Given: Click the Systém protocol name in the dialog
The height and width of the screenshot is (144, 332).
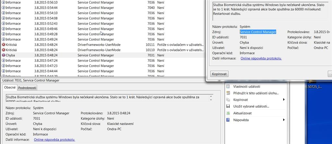Looking at the screenshot, I should tap(245, 27).
